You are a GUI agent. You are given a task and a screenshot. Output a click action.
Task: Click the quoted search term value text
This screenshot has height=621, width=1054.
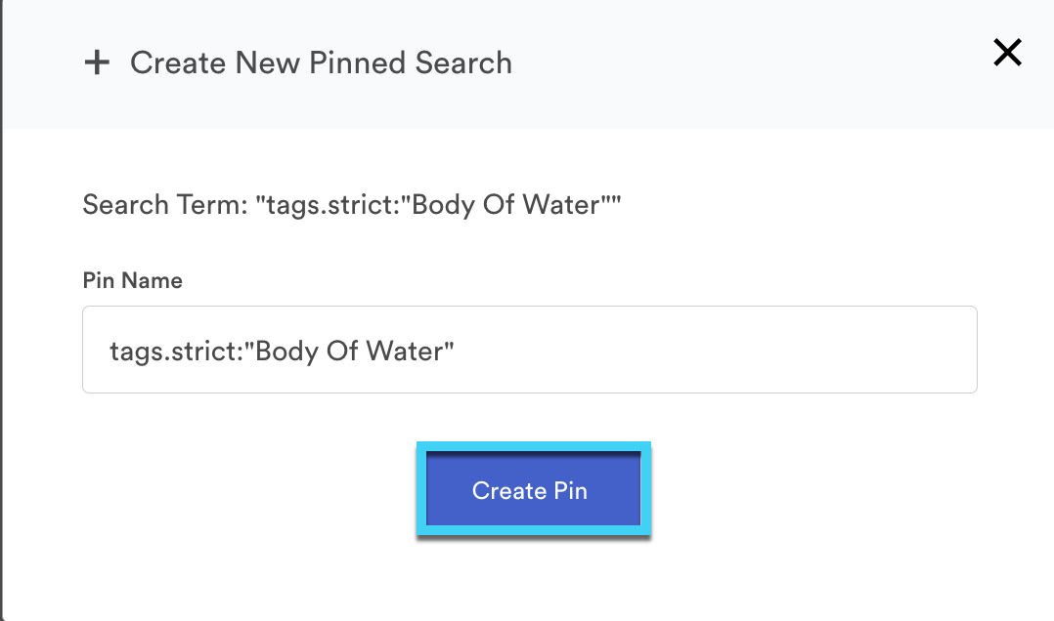click(438, 205)
